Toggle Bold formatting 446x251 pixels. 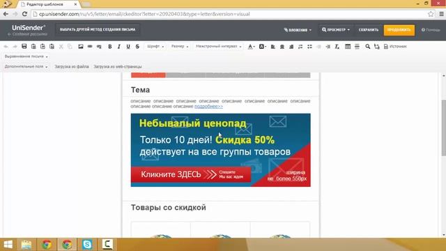click(x=110, y=47)
